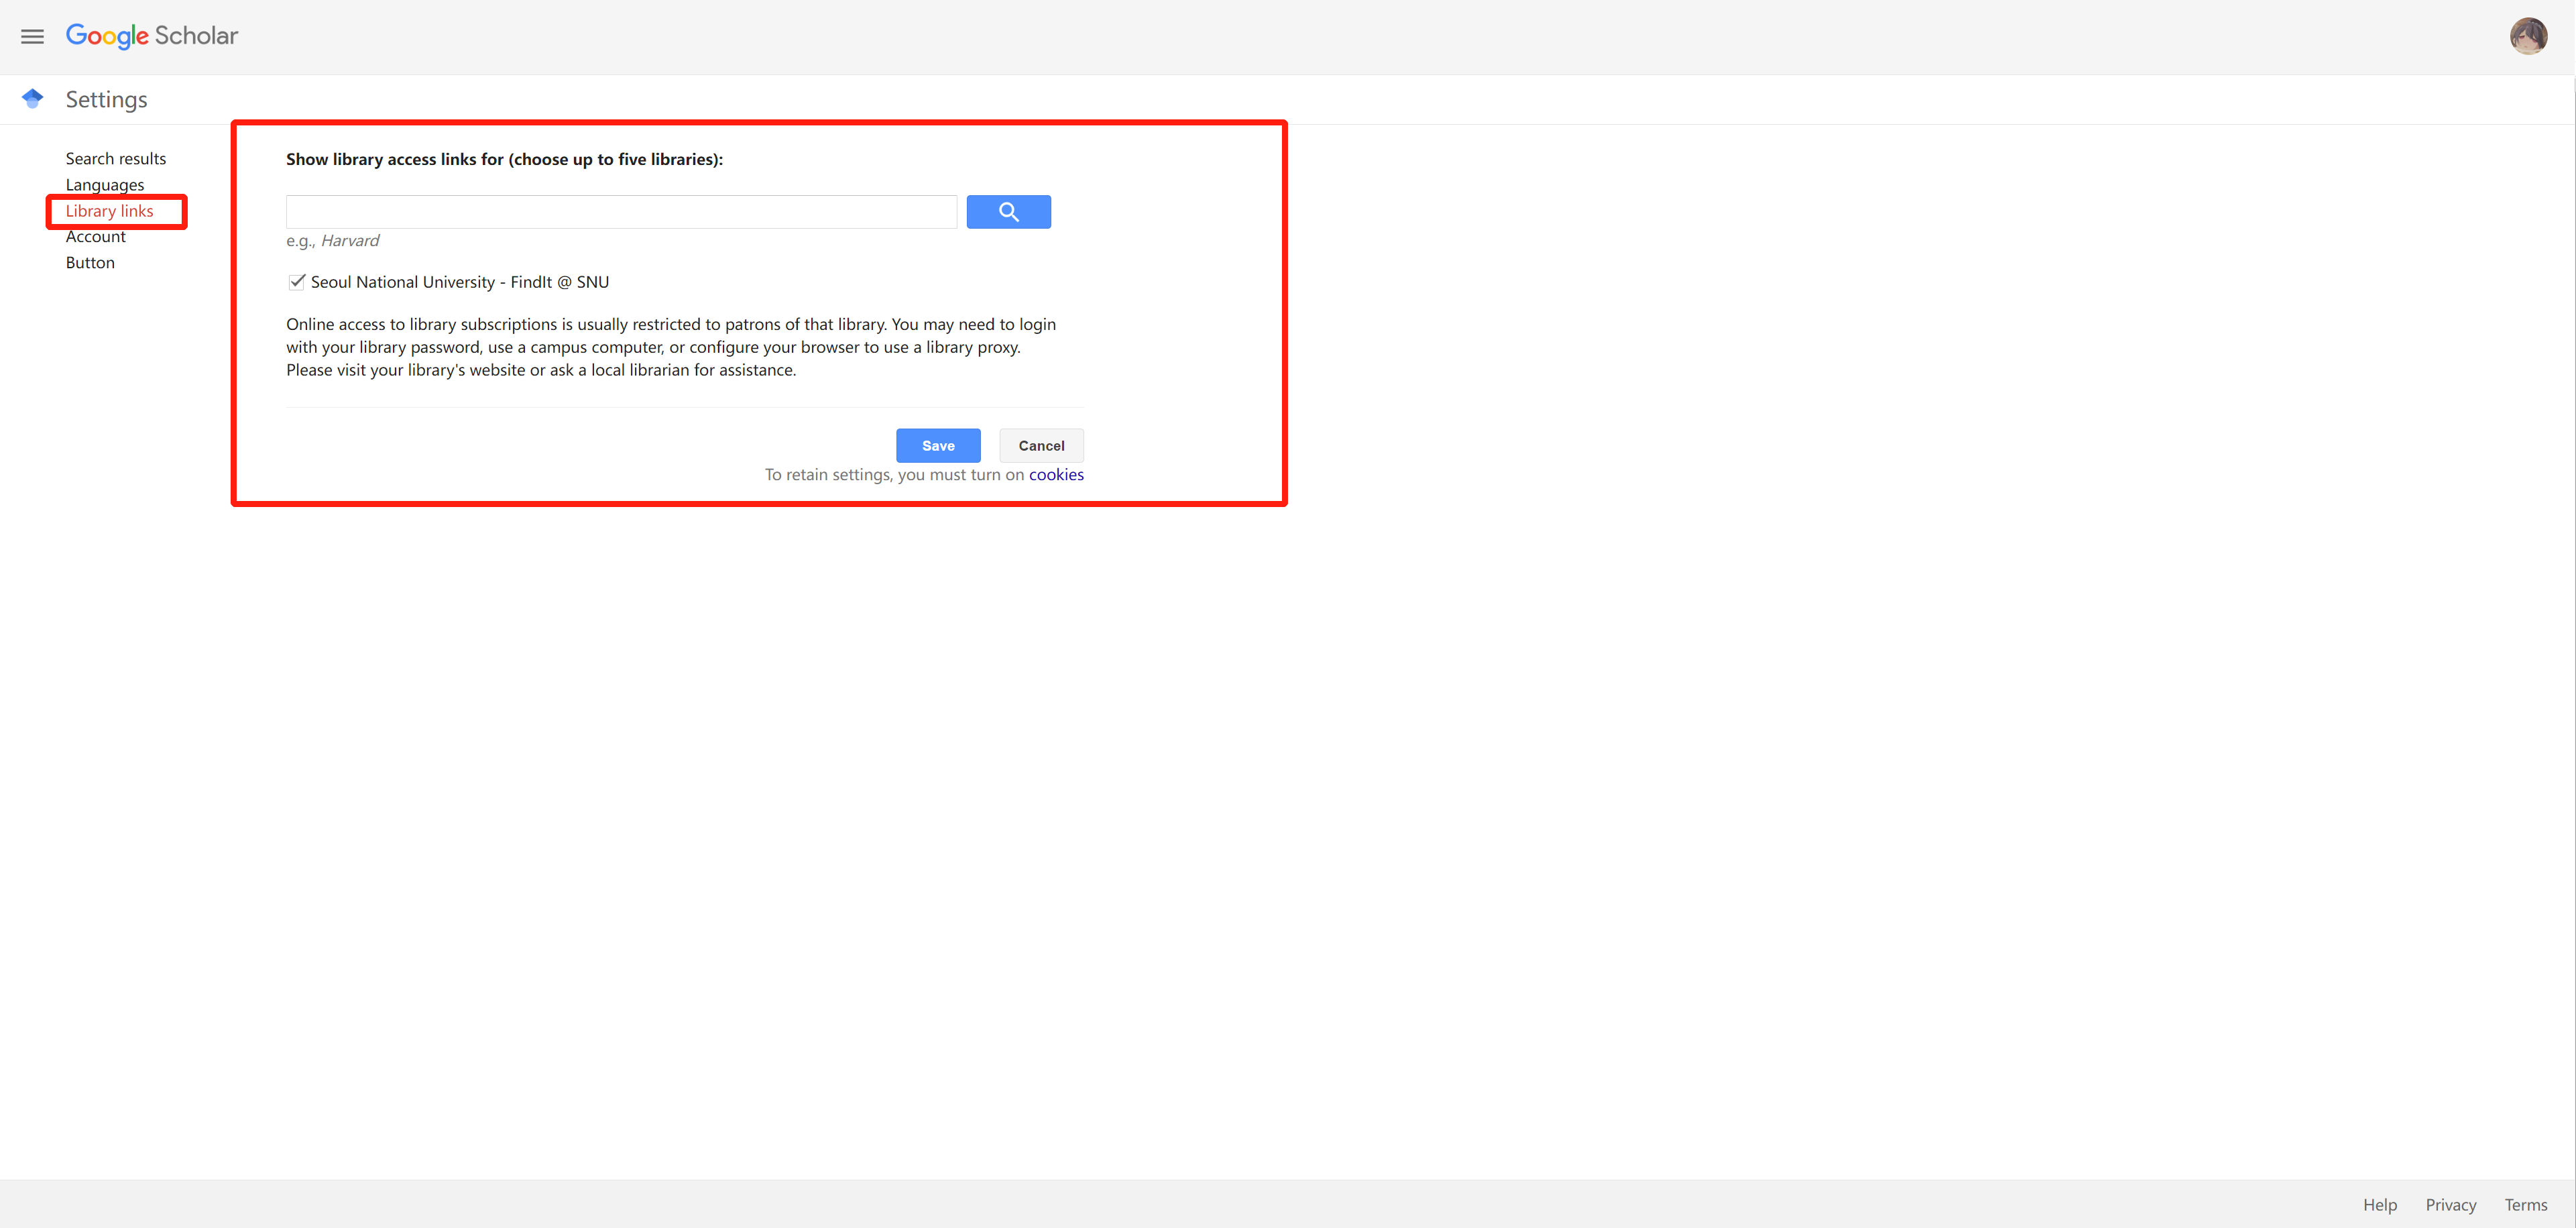The width and height of the screenshot is (2576, 1228).
Task: Select the Library links settings section
Action: click(x=110, y=211)
